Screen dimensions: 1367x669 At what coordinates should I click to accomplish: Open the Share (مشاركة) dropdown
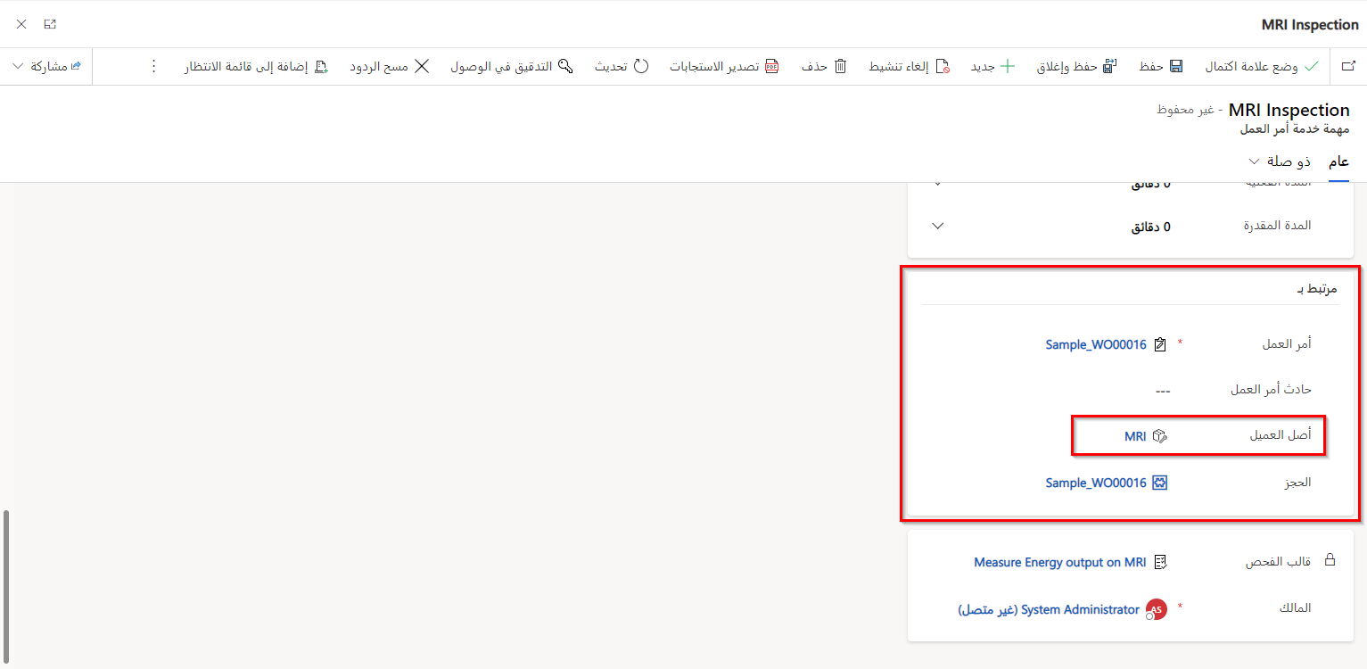pos(47,67)
